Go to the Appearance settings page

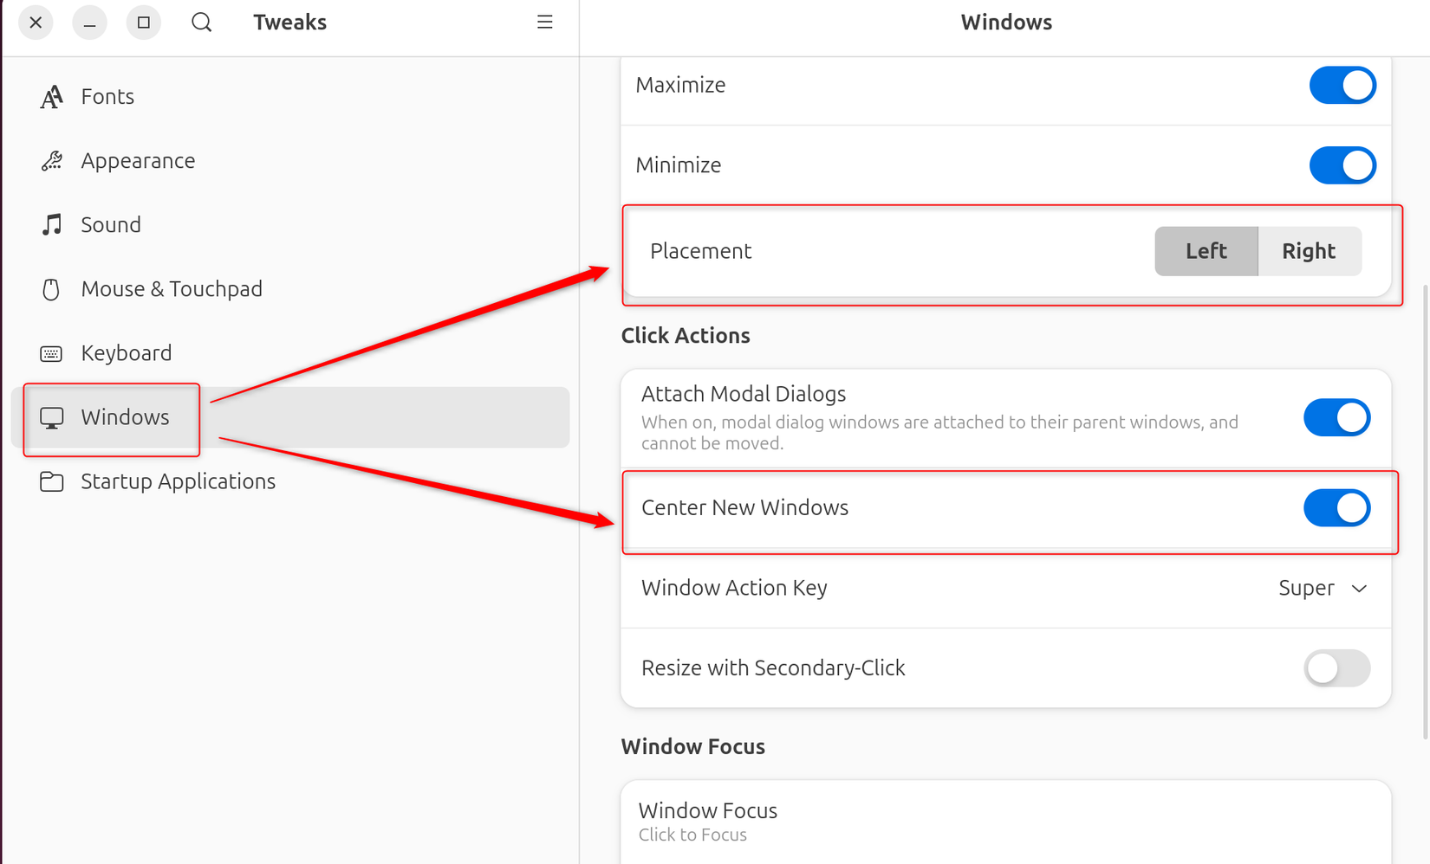(138, 161)
